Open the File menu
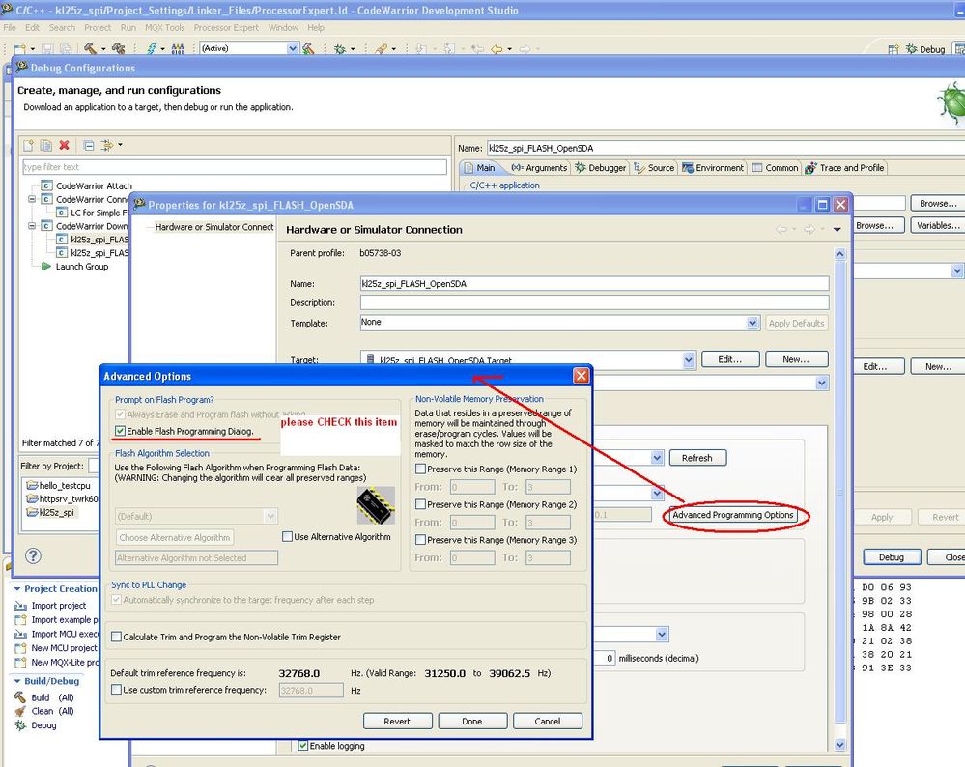This screenshot has height=767, width=965. (x=10, y=28)
